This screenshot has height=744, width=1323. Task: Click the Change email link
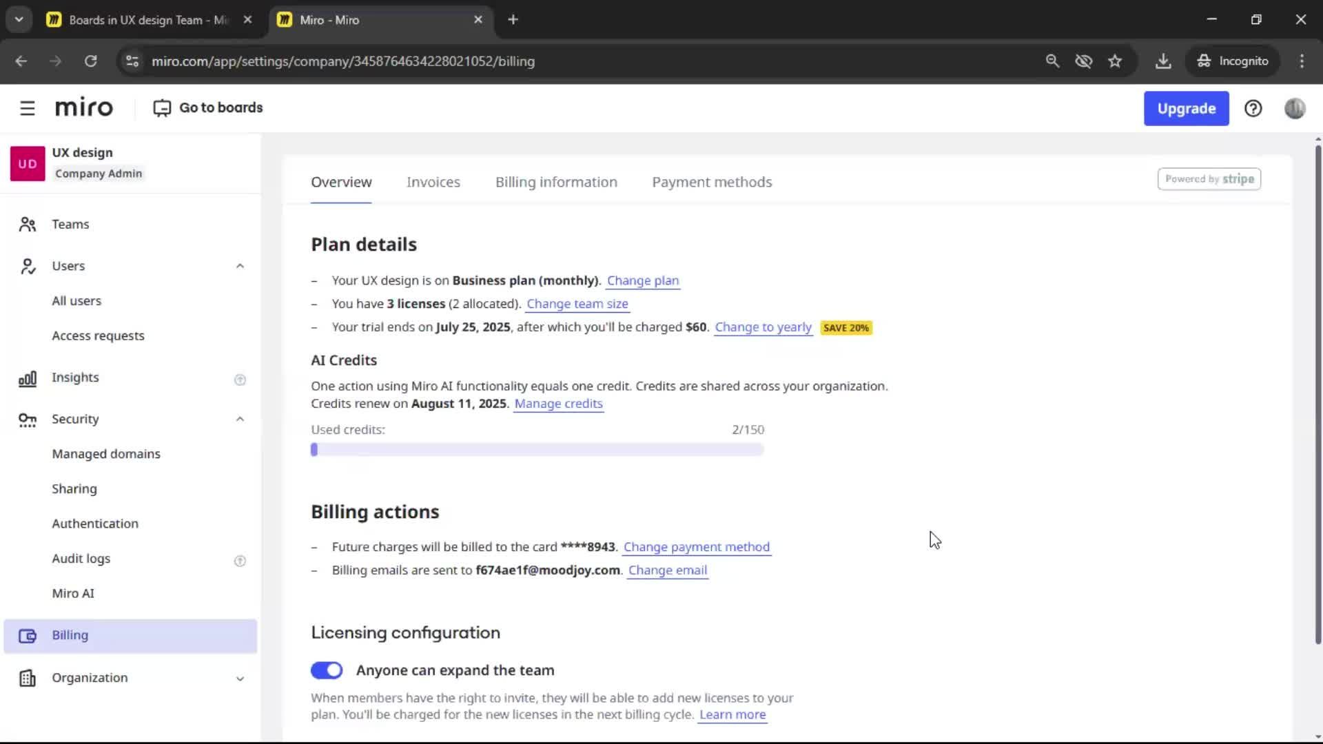pyautogui.click(x=668, y=570)
